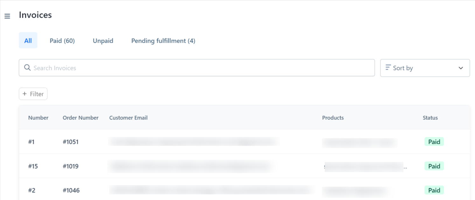This screenshot has height=200, width=475.
Task: Open order number #1051
Action: tap(71, 142)
